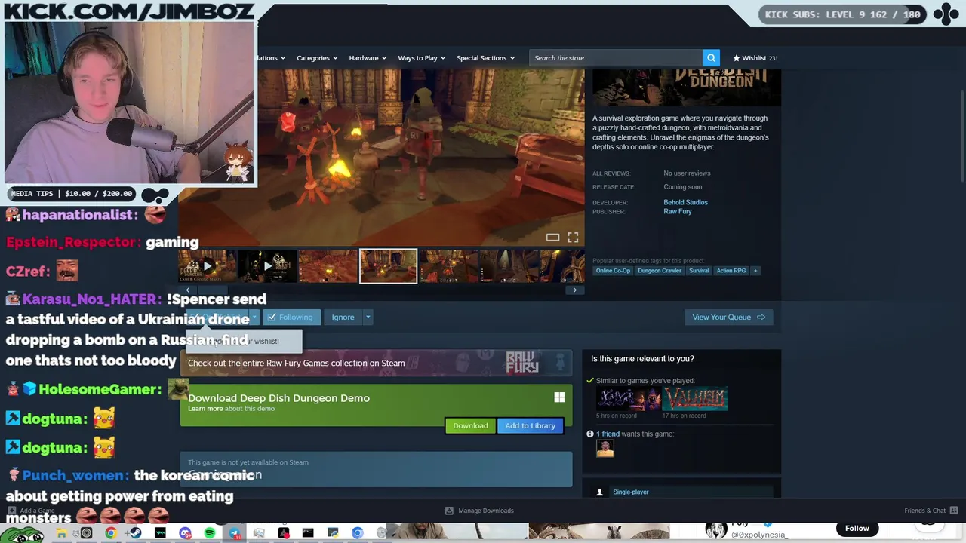Select the Action RPG tag
Screen dimensions: 966x543
click(x=731, y=271)
